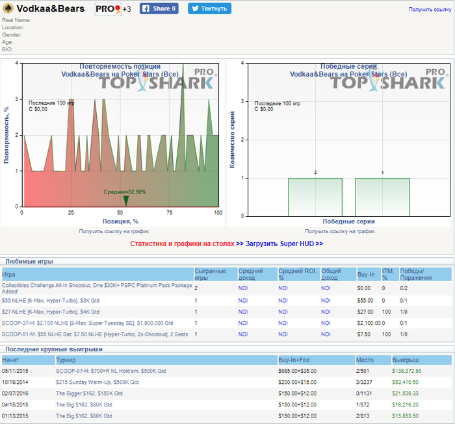Sort by Buy-In column in favorite games
Screen dimensions: 455x424
(x=369, y=274)
